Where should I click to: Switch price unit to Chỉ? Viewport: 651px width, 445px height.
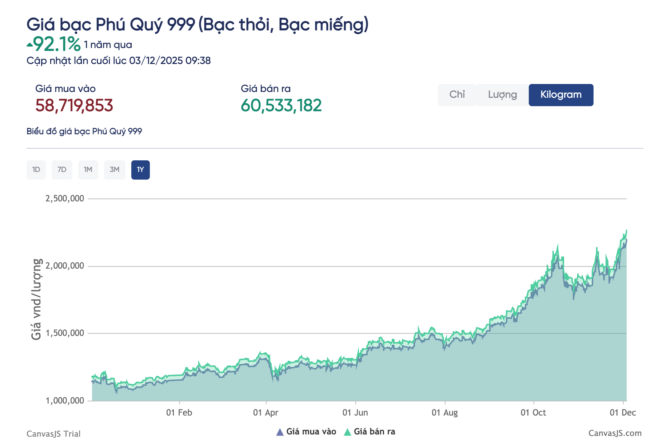click(457, 95)
